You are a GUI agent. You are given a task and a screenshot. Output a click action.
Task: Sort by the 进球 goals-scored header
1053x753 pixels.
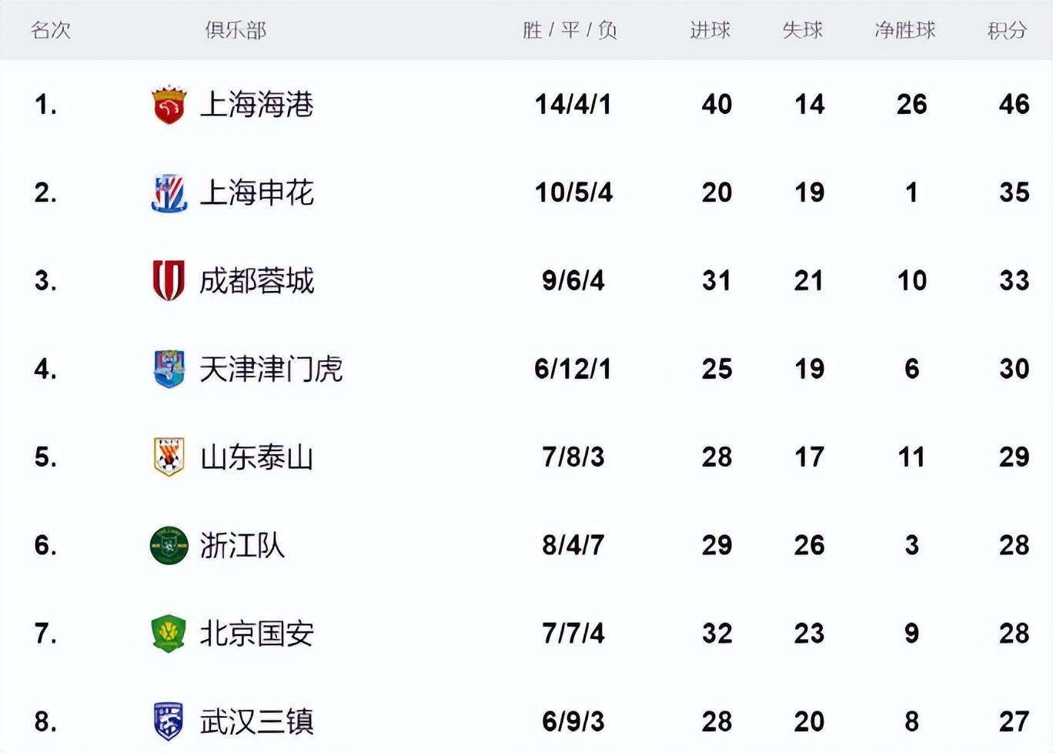710,31
